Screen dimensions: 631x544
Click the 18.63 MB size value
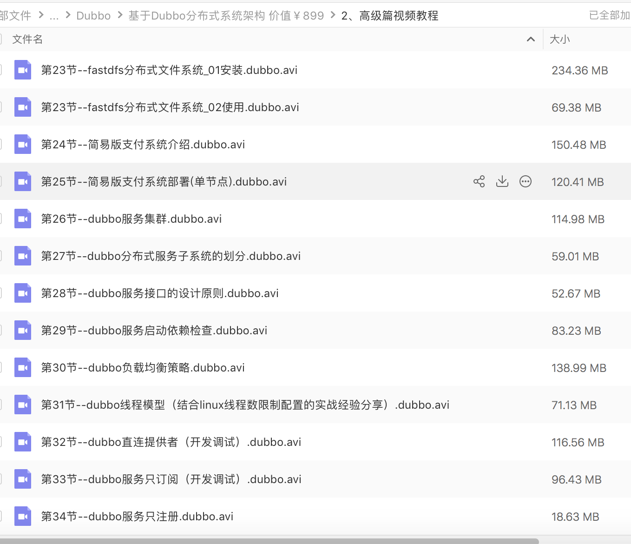pyautogui.click(x=575, y=517)
